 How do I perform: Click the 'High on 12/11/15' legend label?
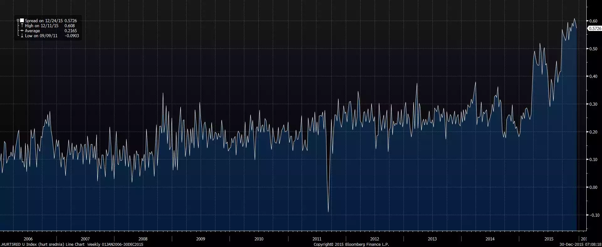pyautogui.click(x=42, y=26)
